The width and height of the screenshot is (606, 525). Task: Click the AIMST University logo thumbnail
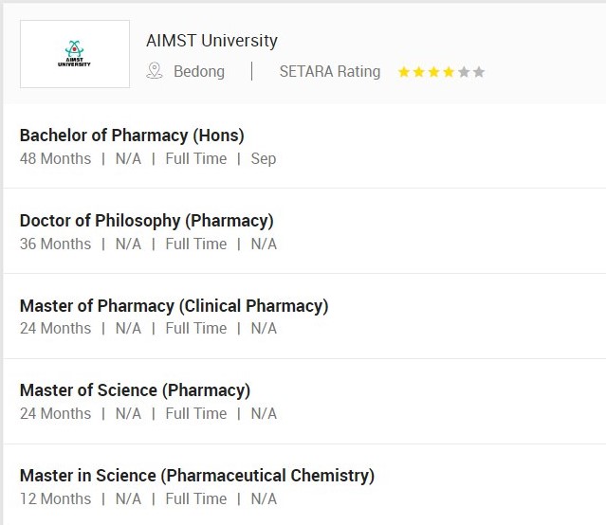click(74, 54)
